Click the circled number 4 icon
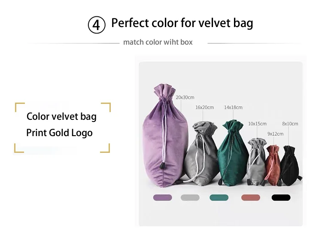Screen dimensions: 322x231 tap(97, 25)
